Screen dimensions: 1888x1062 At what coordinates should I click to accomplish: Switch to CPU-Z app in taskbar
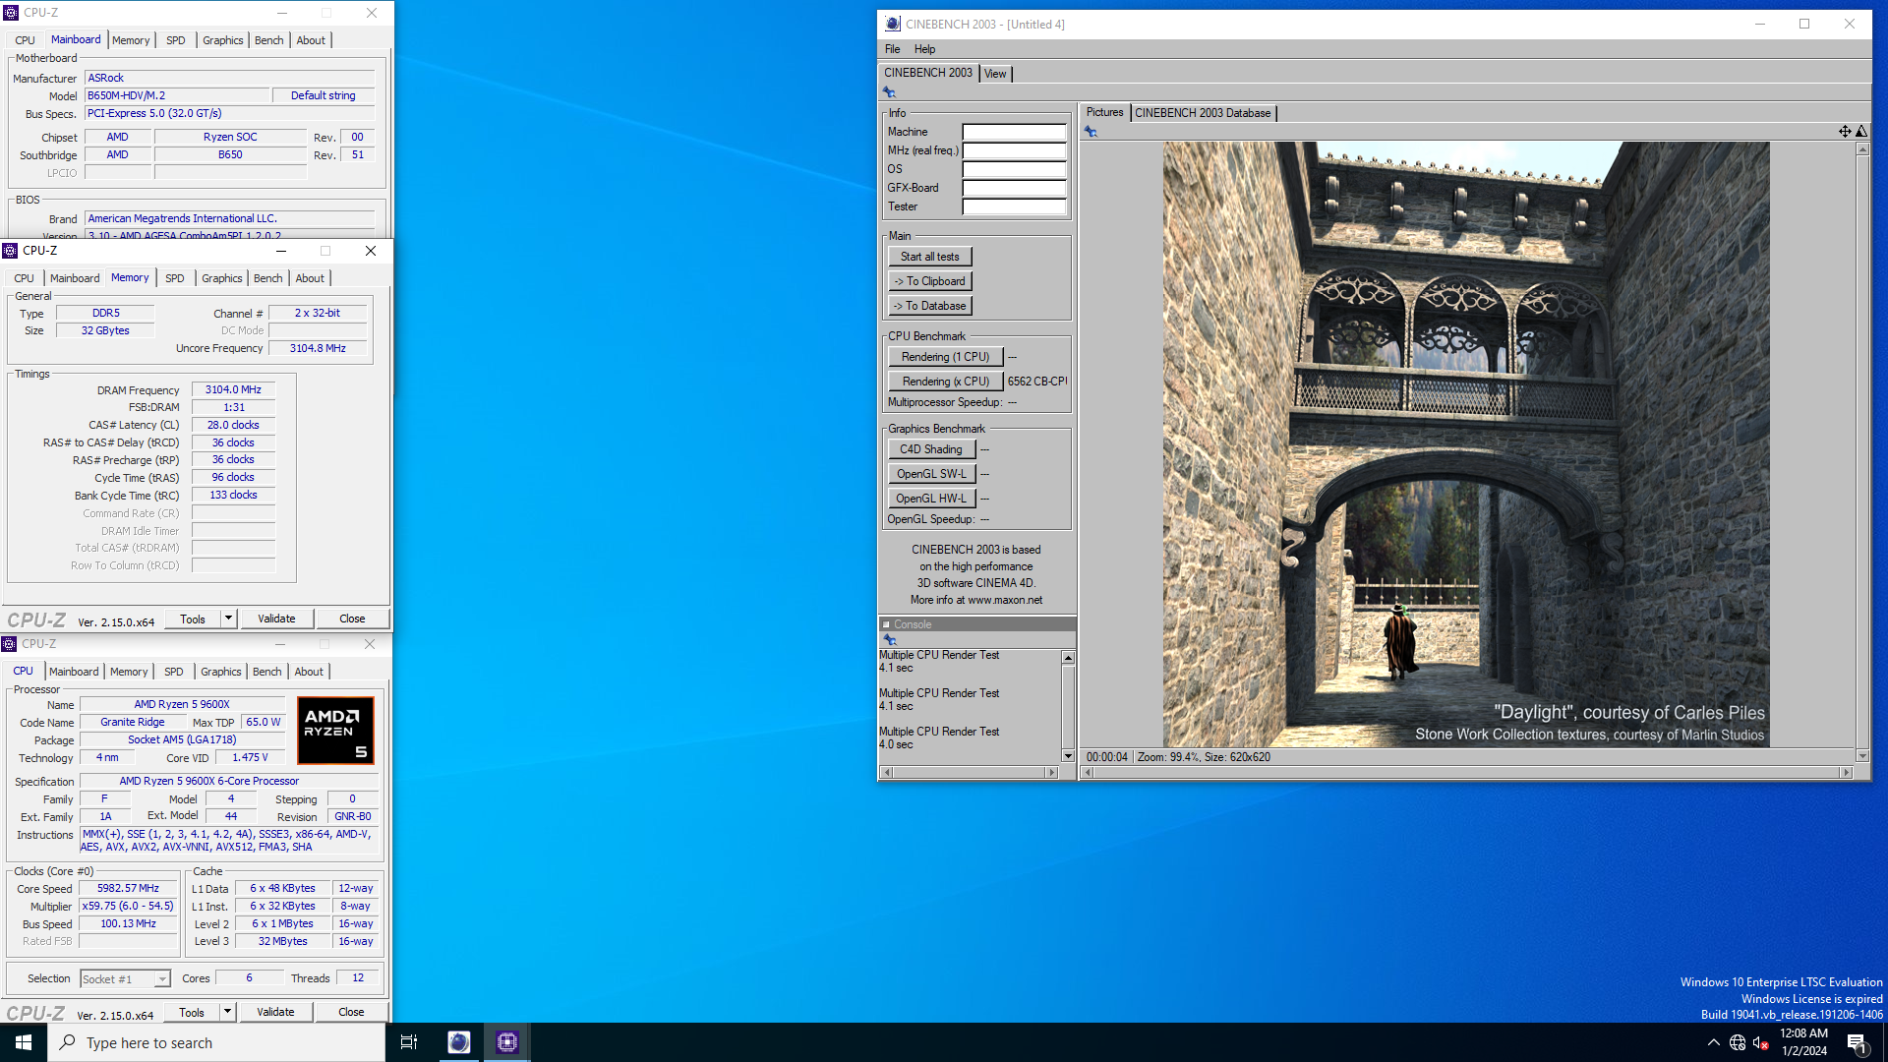click(507, 1042)
